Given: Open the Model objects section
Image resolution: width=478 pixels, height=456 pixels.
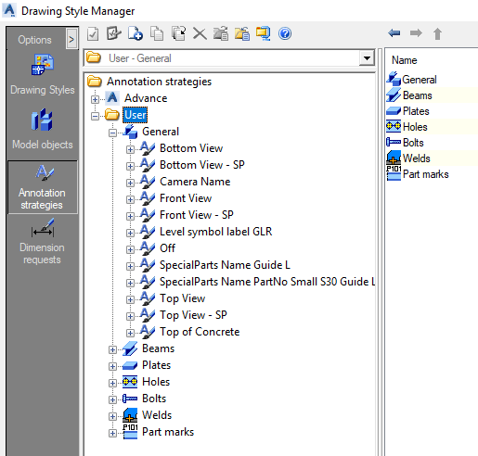Looking at the screenshot, I should [43, 129].
